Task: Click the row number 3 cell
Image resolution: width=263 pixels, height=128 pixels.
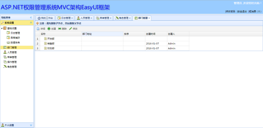Action: click(x=38, y=48)
